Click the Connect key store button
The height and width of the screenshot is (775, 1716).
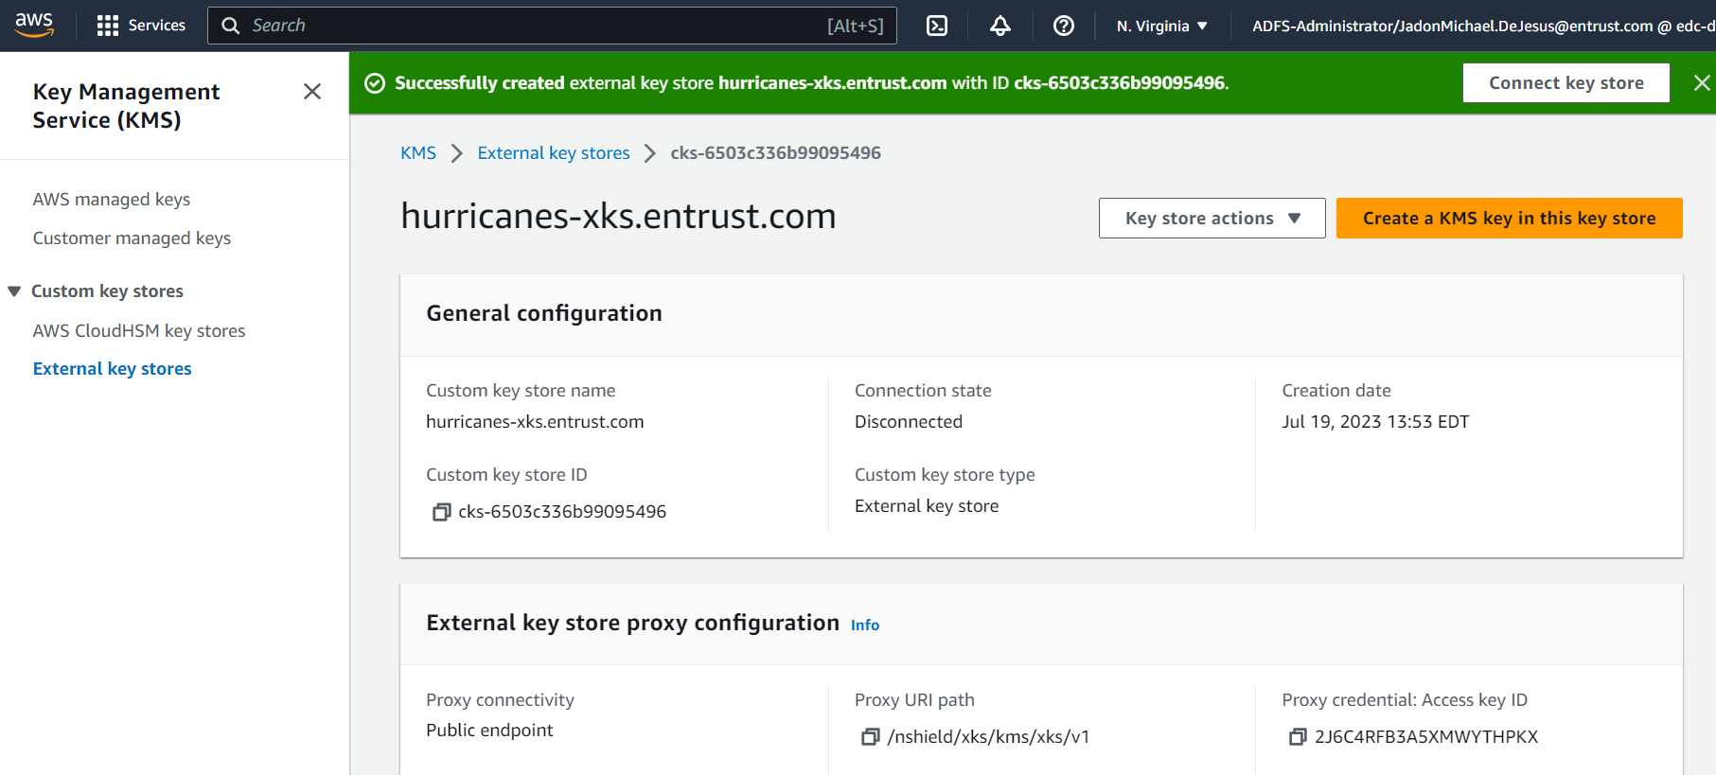tap(1566, 83)
